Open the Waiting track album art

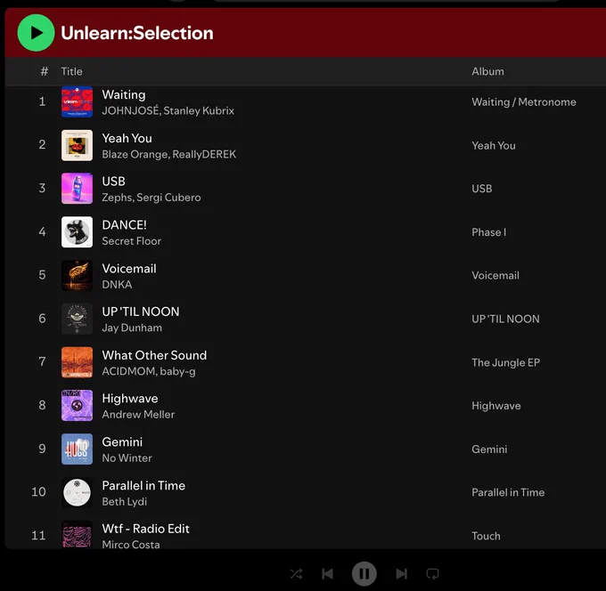pyautogui.click(x=77, y=101)
